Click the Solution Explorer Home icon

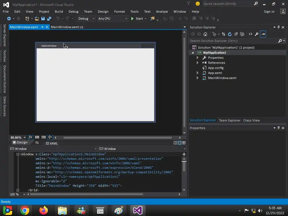[x=205, y=34]
